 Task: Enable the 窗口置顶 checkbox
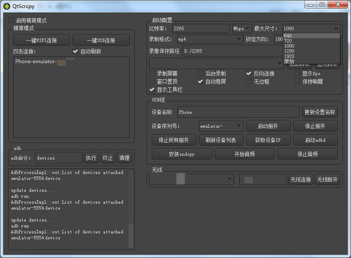coord(152,82)
